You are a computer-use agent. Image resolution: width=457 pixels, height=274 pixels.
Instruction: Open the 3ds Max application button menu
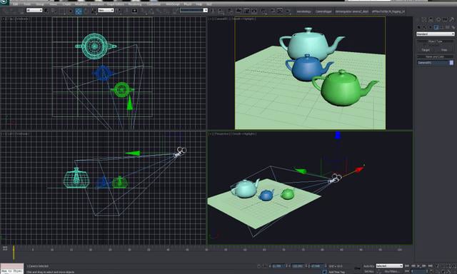[x=4, y=2]
